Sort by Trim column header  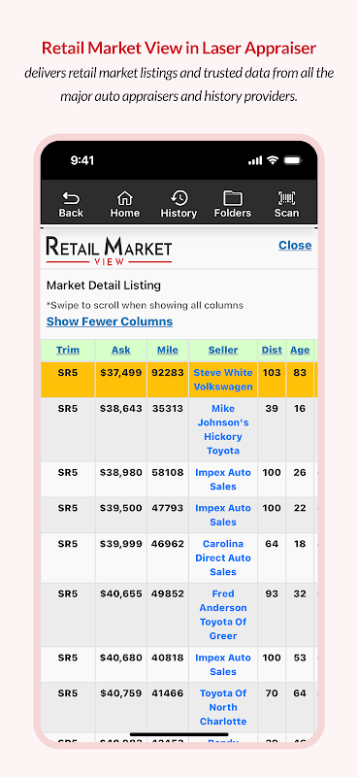pos(68,350)
